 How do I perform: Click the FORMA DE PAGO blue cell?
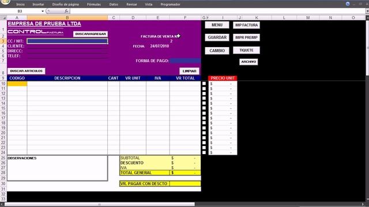[186, 60]
